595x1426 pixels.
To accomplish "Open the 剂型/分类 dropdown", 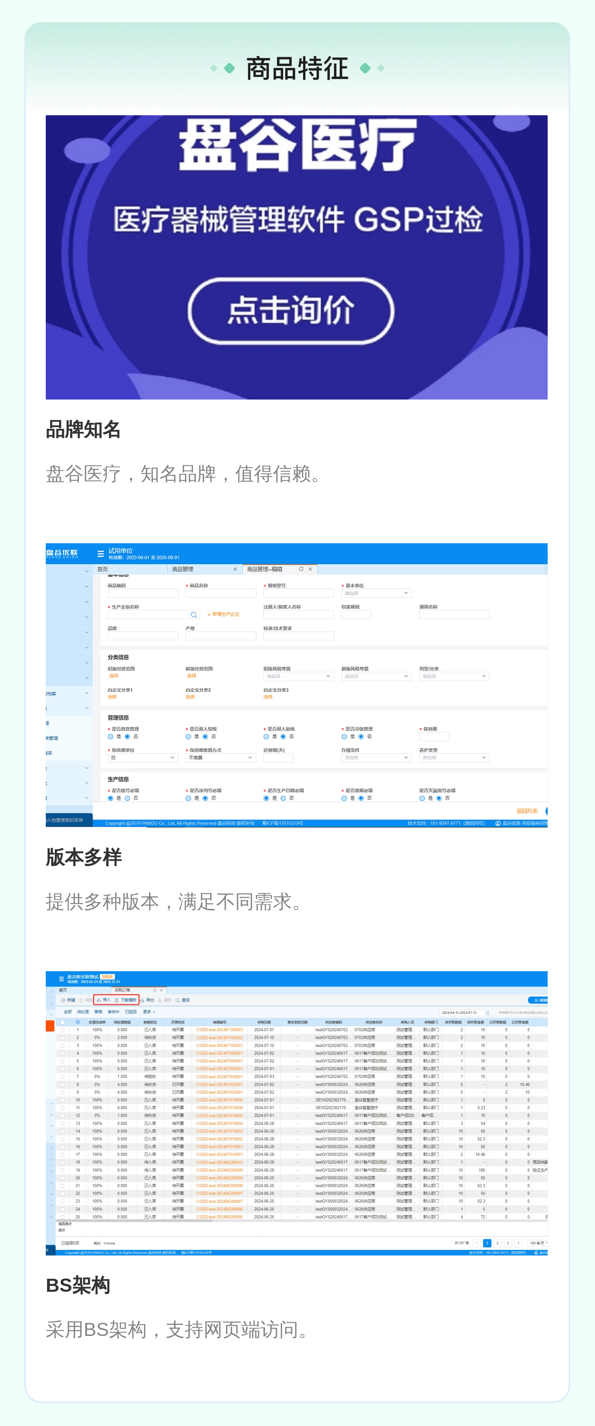I will point(455,676).
